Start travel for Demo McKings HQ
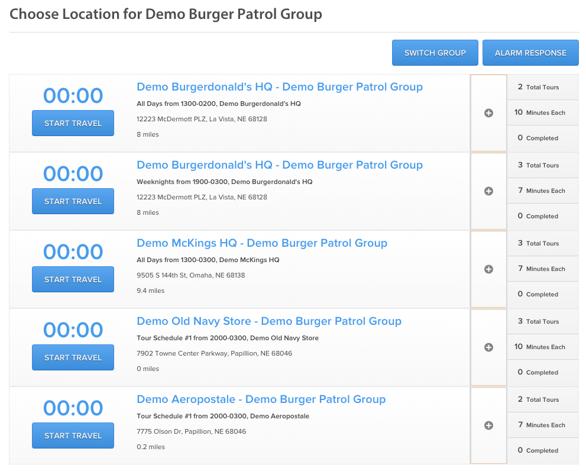Image resolution: width=586 pixels, height=471 pixels. tap(73, 279)
